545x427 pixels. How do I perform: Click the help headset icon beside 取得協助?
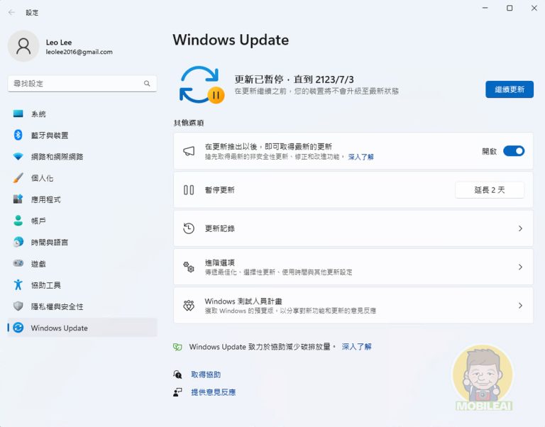[x=177, y=375]
